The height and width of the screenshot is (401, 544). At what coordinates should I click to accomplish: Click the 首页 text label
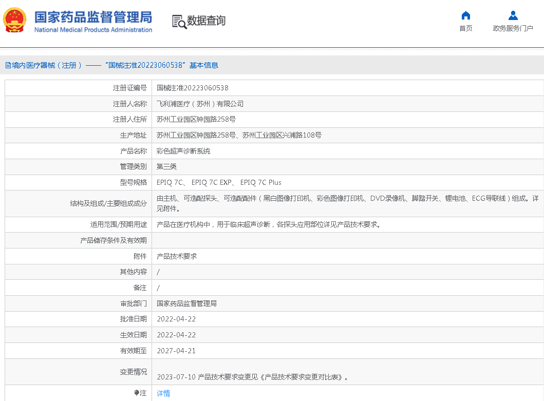click(x=466, y=29)
